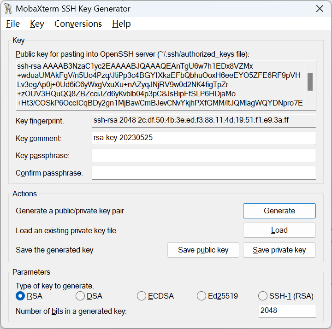
Task: Select RSA key type
Action: click(x=20, y=296)
